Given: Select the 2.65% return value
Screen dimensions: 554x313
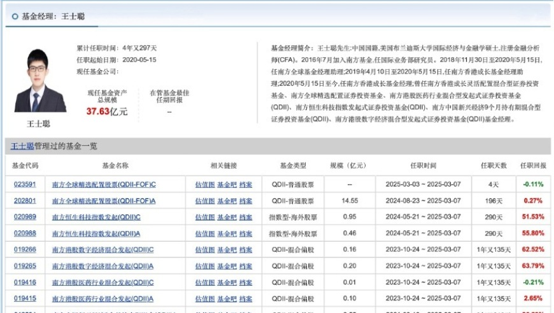Looking at the screenshot, I should tap(533, 298).
